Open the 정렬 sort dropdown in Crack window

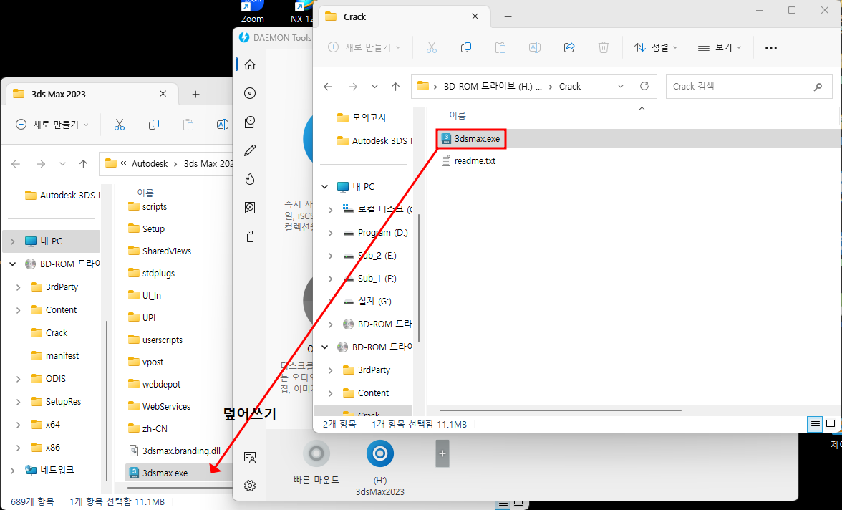(656, 47)
